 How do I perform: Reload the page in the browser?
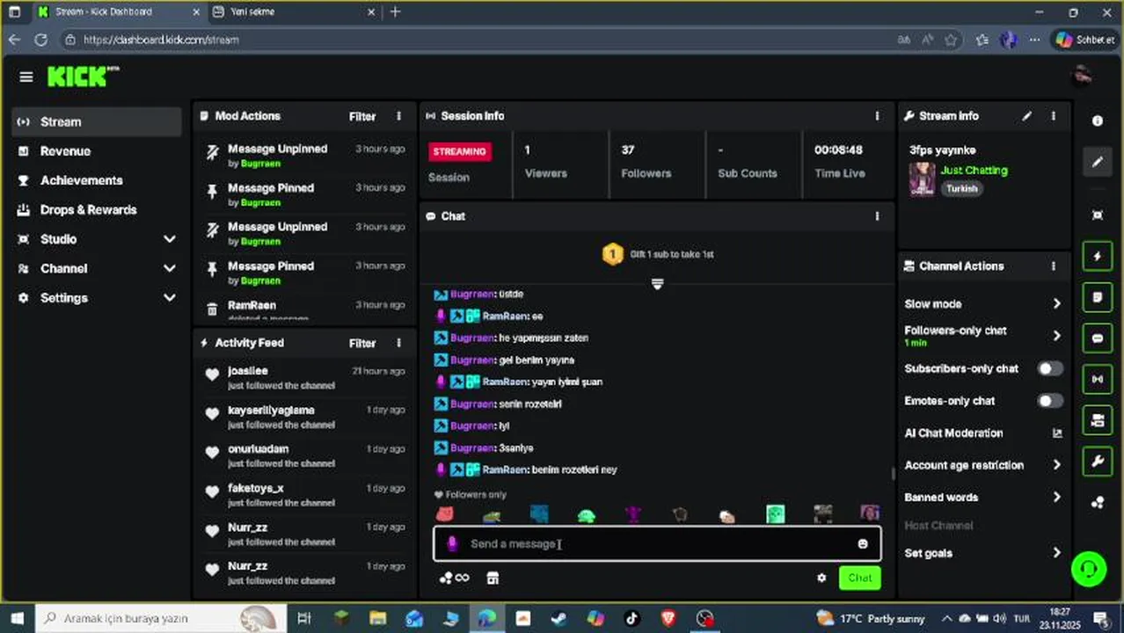tap(40, 40)
